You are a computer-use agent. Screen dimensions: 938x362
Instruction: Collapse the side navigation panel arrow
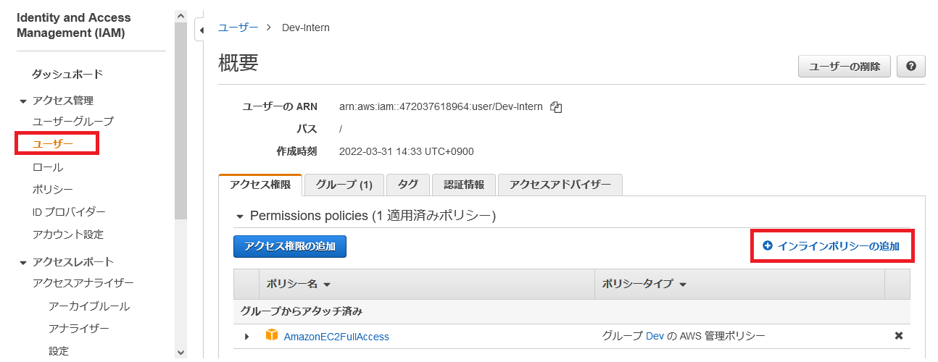(x=201, y=30)
